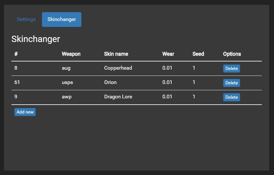This screenshot has width=274, height=175.
Task: Select the Dragon Lore skin name cell
Action: (118, 97)
